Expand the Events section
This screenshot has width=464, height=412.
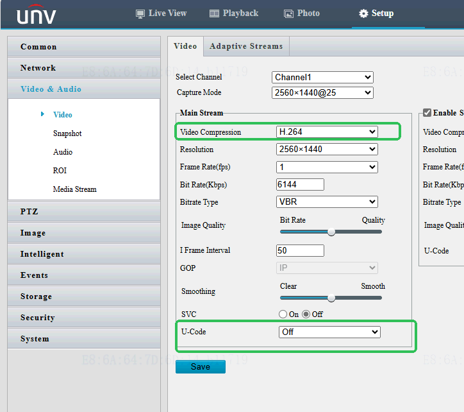pos(84,275)
